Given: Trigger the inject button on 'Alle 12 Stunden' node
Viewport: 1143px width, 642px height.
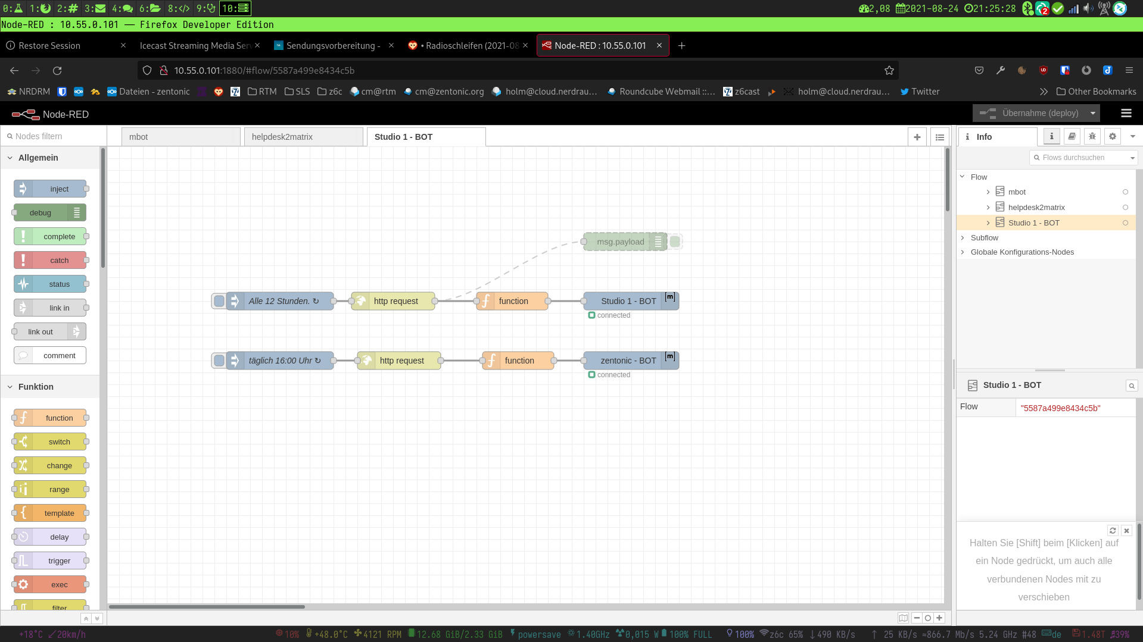Looking at the screenshot, I should (219, 300).
